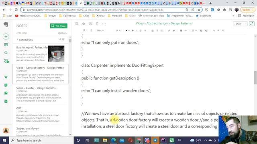The image size is (257, 144).
Task: Toggle bold formatting
Action: [133, 30]
